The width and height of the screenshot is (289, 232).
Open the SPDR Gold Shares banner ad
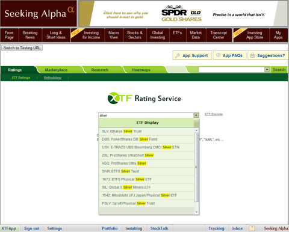click(x=183, y=14)
